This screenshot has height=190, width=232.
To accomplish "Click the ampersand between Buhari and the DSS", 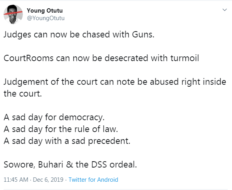I will point(69,165).
